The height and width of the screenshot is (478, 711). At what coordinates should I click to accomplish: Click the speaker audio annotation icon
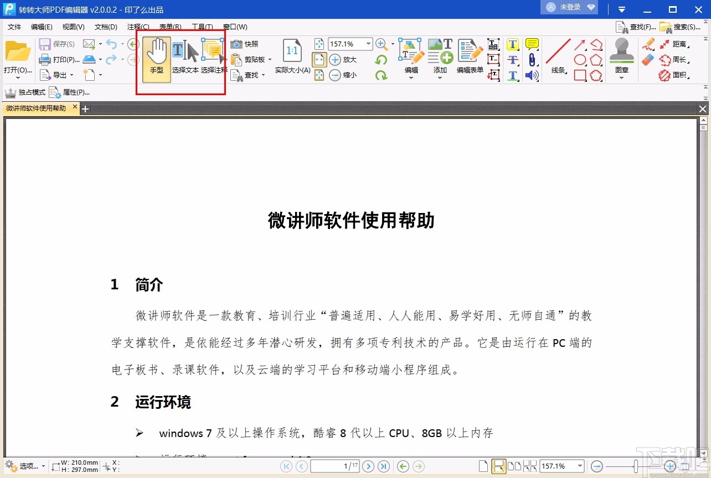click(532, 75)
